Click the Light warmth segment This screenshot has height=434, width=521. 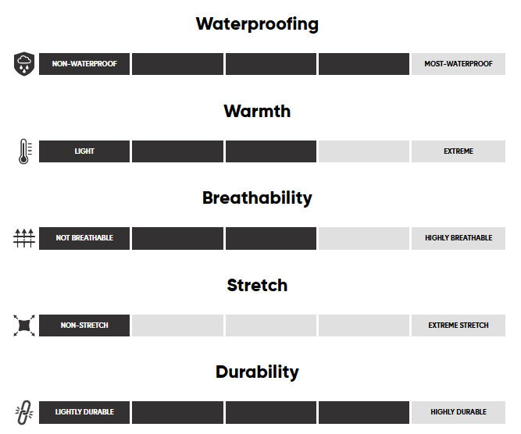pos(84,151)
